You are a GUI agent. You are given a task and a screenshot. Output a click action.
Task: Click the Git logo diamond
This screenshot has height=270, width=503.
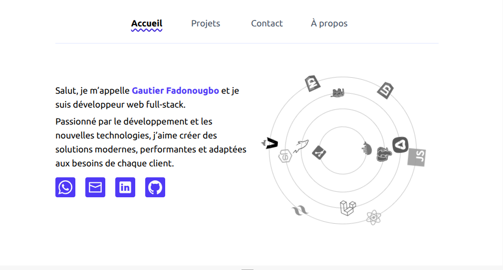pos(319,152)
